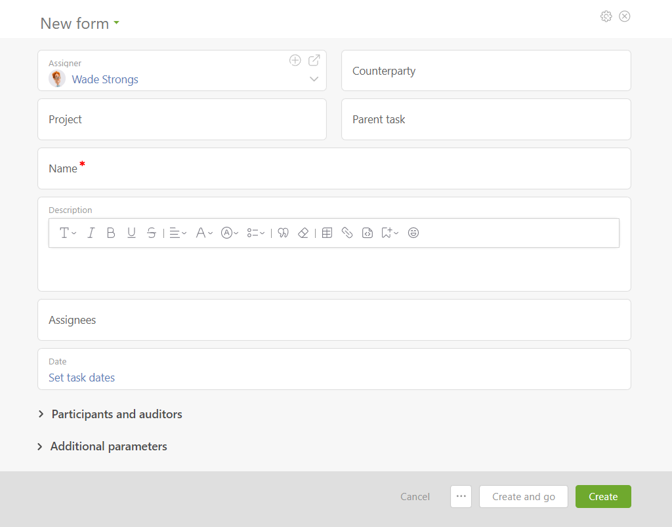Screen dimensions: 672x527
Task: Close the New form dialog
Action: coord(625,16)
